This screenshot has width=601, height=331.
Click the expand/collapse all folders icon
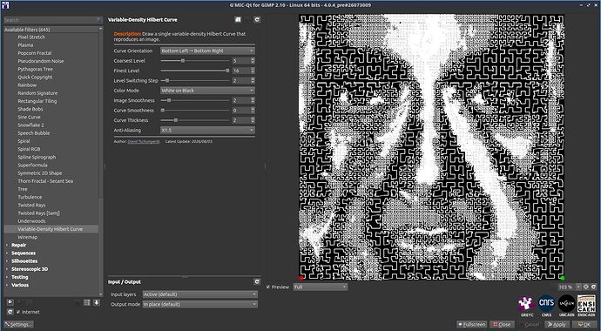(87, 302)
